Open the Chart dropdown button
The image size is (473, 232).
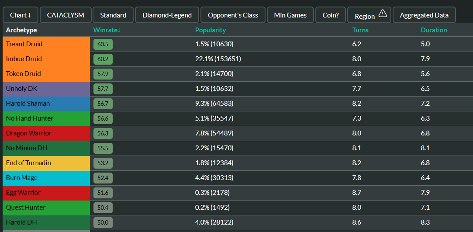click(x=21, y=15)
